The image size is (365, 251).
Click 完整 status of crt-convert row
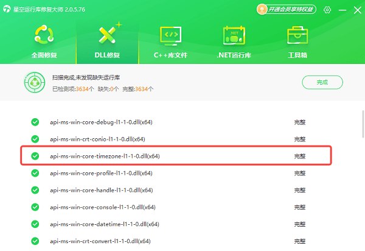pyautogui.click(x=299, y=241)
